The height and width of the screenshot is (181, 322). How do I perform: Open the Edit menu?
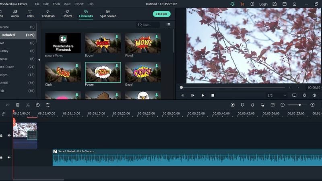[x=46, y=4]
